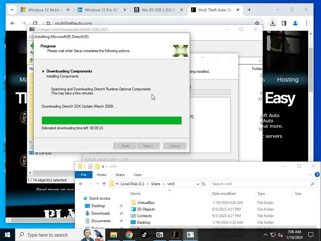Open the Home ribbon tab in Explorer
The image size is (321, 241).
tap(102, 175)
